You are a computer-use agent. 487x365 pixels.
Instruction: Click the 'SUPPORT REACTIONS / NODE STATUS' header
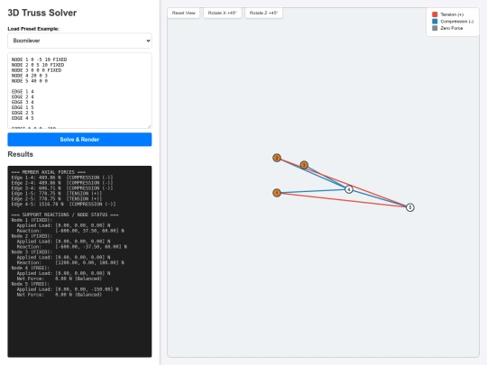(x=65, y=214)
